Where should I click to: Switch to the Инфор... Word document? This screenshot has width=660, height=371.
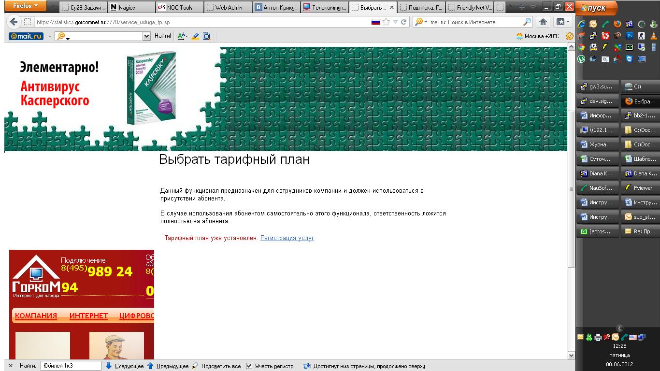[x=597, y=116]
